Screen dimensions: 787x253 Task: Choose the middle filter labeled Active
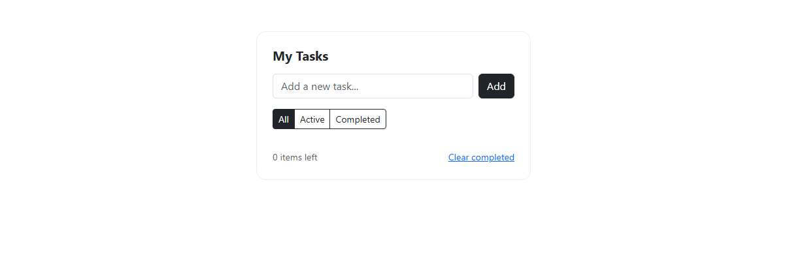pos(312,119)
